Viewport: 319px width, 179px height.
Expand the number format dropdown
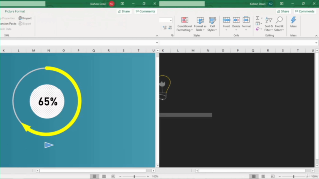coord(171,20)
